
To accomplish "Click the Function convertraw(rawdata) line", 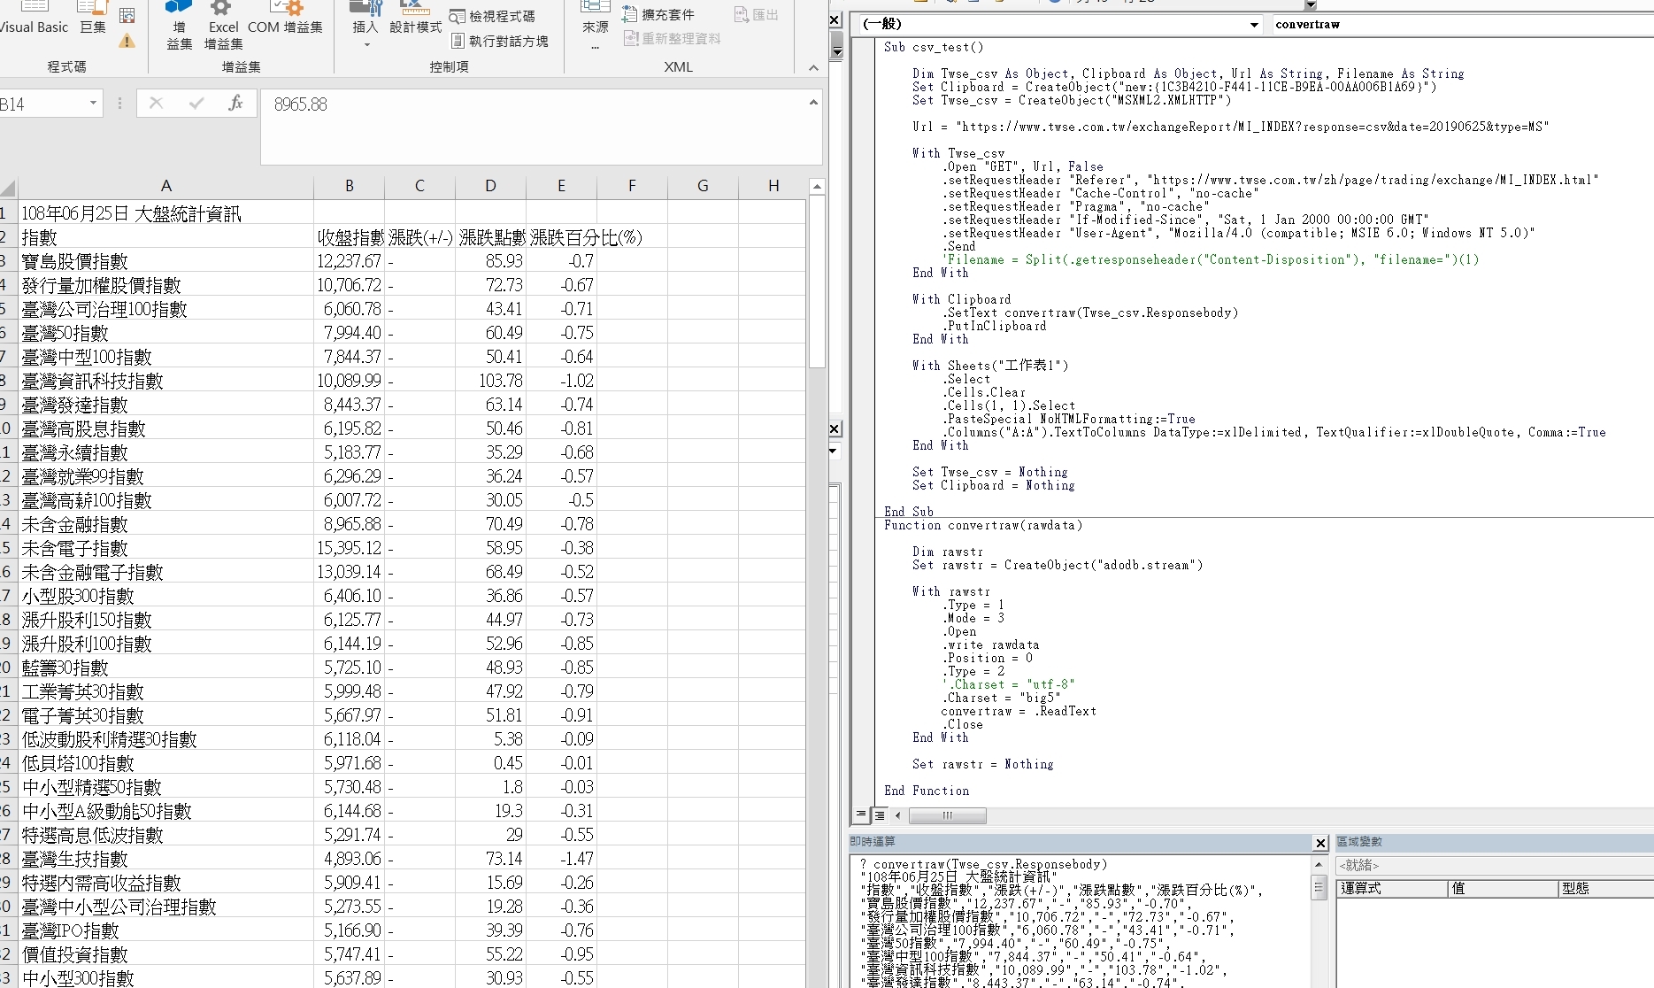I will click(x=983, y=526).
